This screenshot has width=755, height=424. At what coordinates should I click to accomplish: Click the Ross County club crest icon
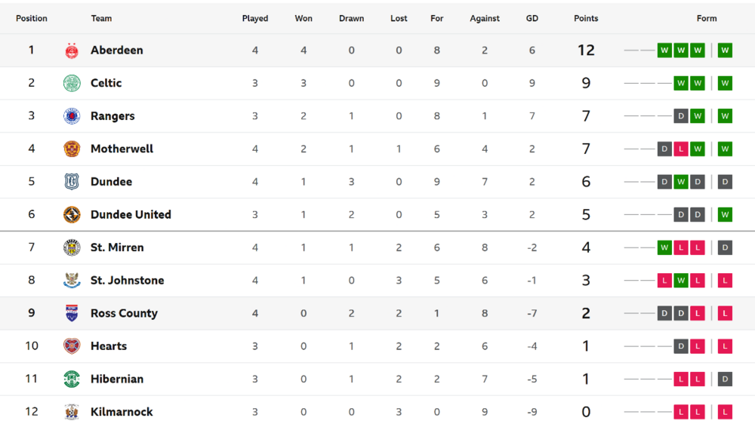click(72, 313)
